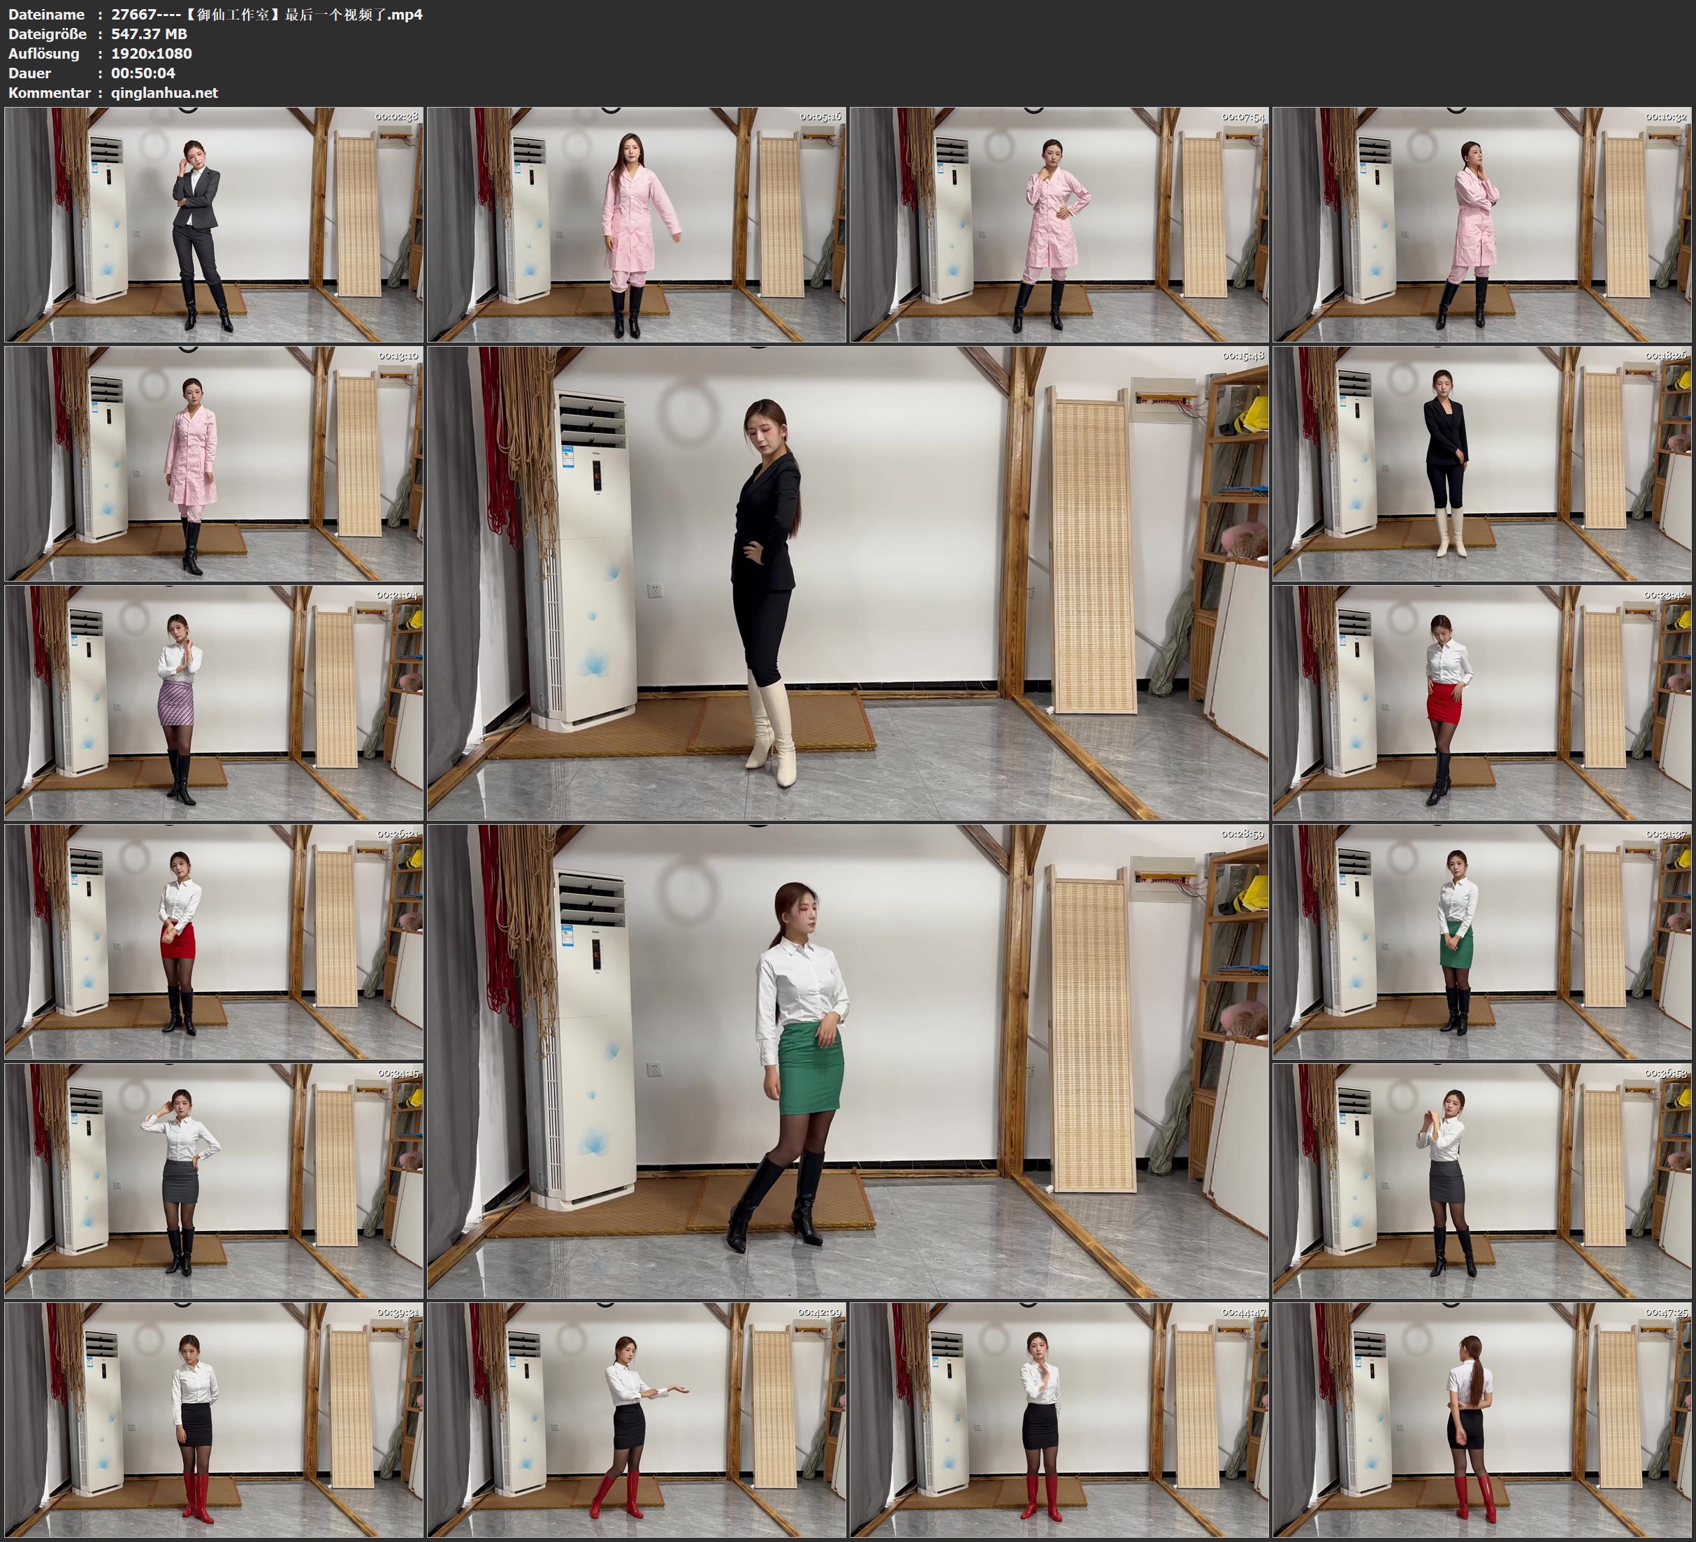Click the 1920x1080 resolution value

pos(152,53)
